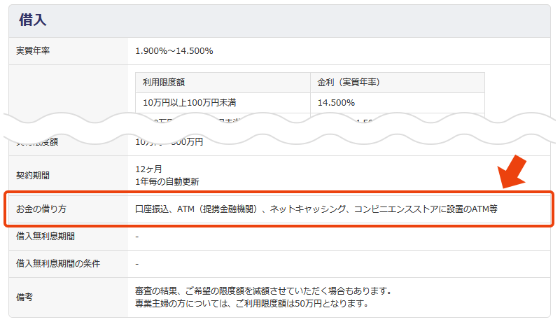Viewport: 560px width, 322px height.
Task: Select the 実質年率 row label
Action: tap(33, 51)
